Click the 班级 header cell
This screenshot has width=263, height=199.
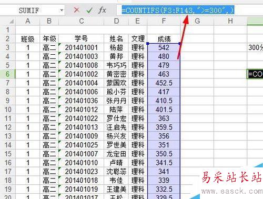(x=28, y=38)
